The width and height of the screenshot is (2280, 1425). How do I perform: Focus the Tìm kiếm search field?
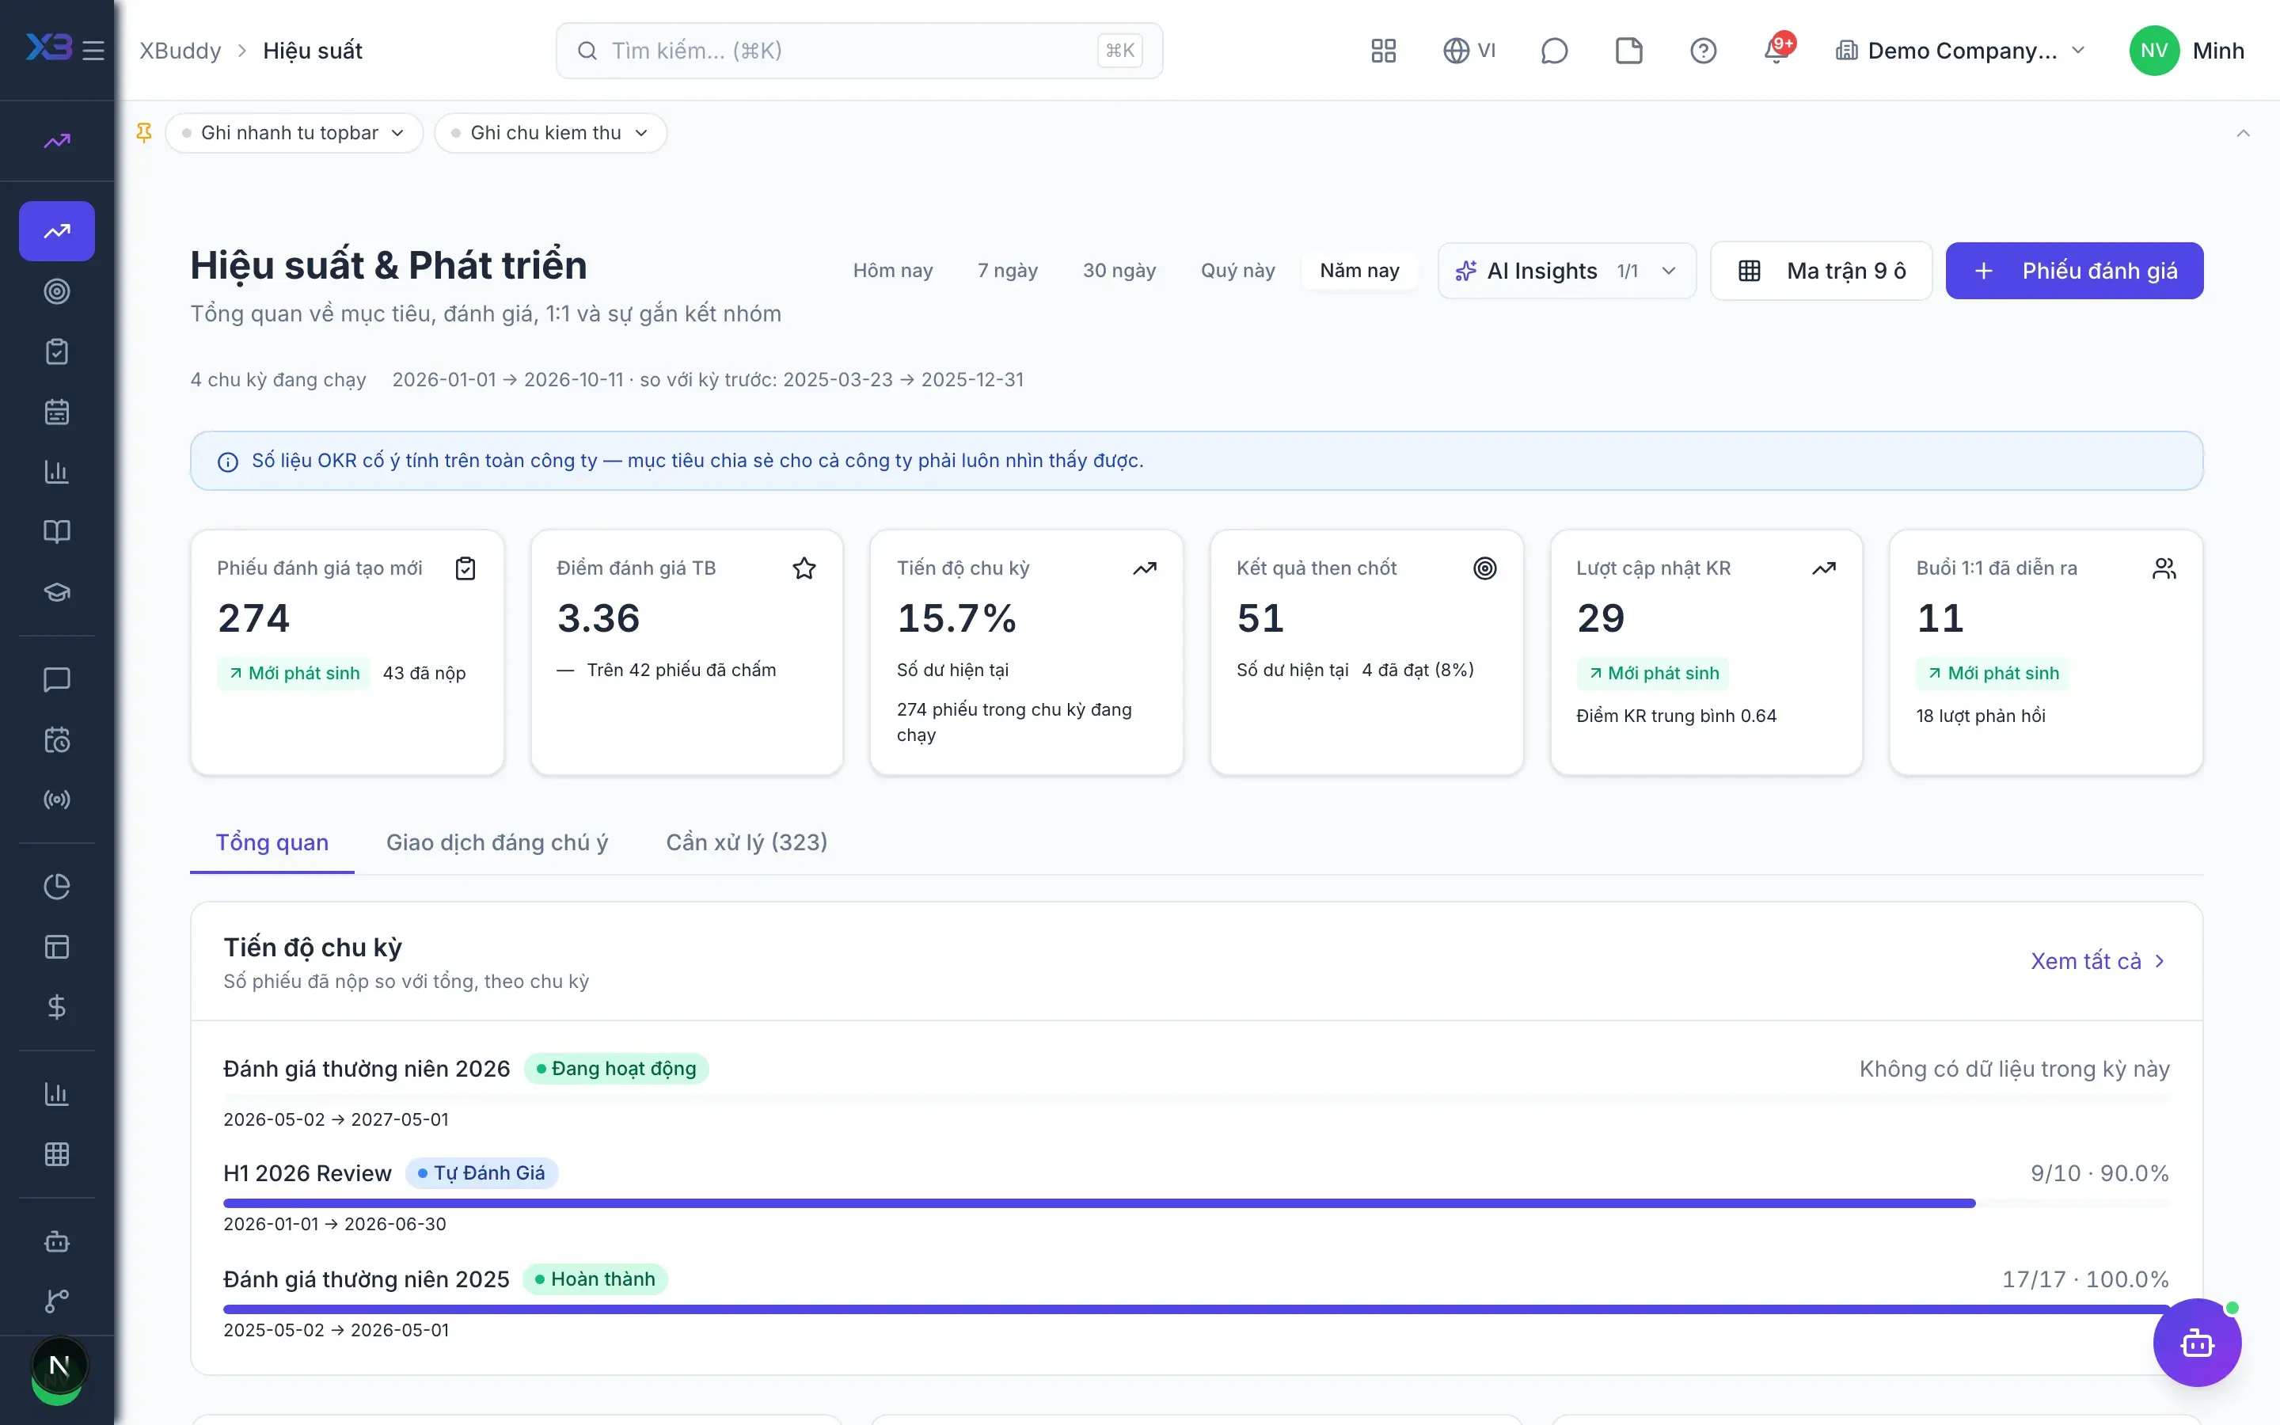point(858,51)
